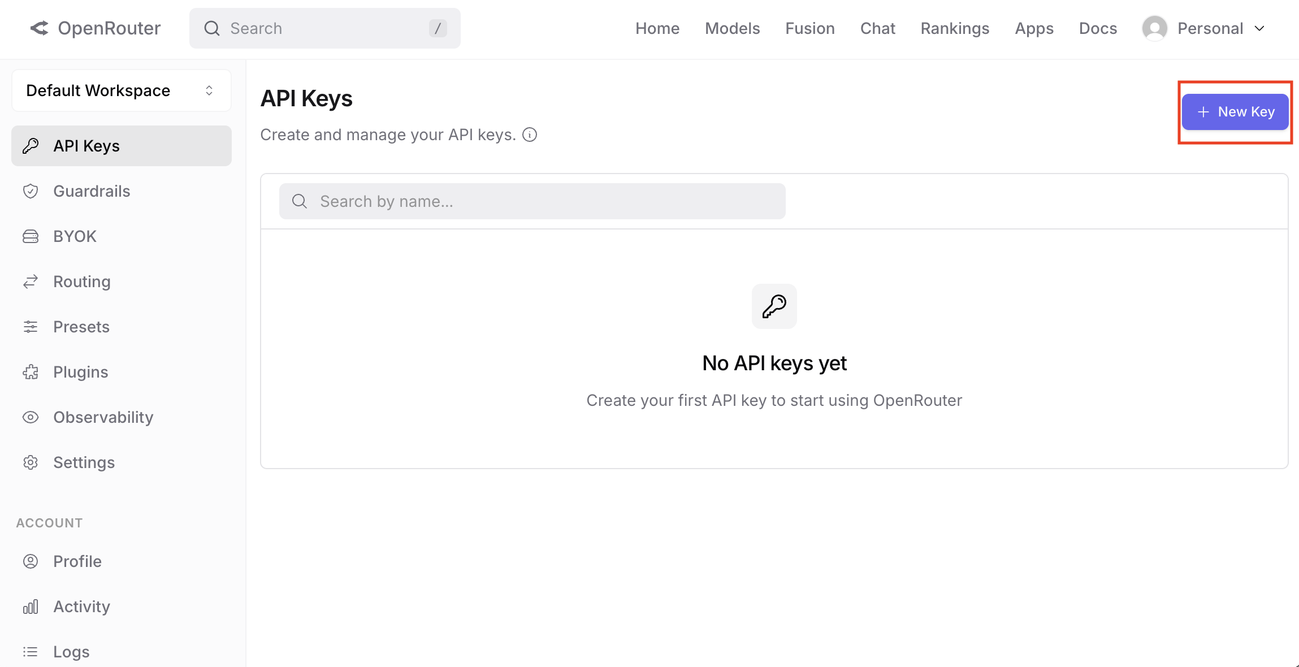Open Fusion in top navigation
Image resolution: width=1299 pixels, height=667 pixels.
(x=810, y=28)
